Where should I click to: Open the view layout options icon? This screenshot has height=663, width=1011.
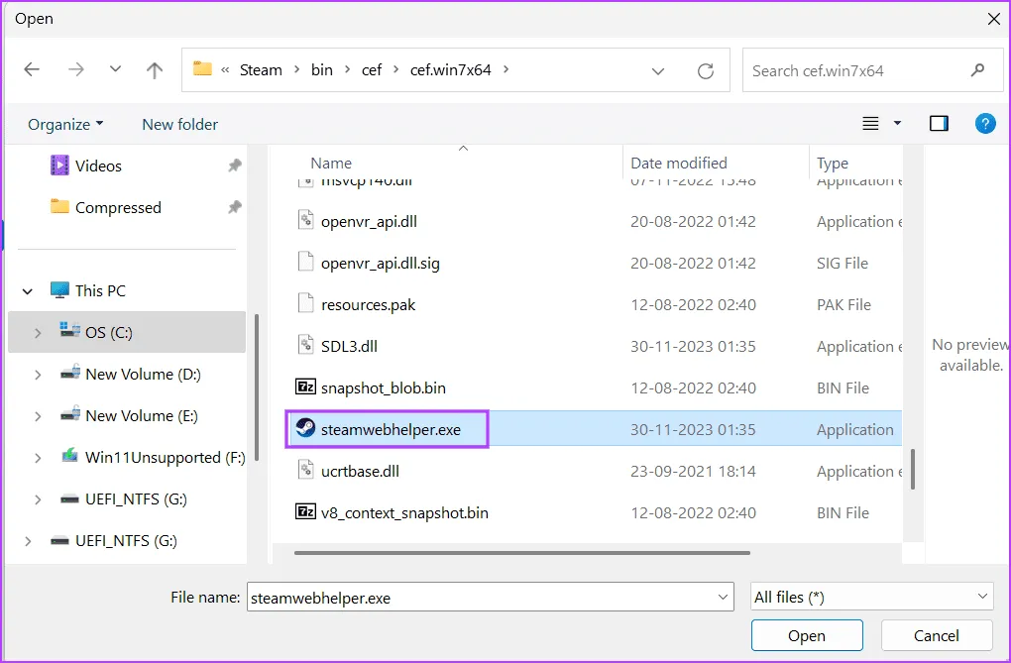coord(871,124)
